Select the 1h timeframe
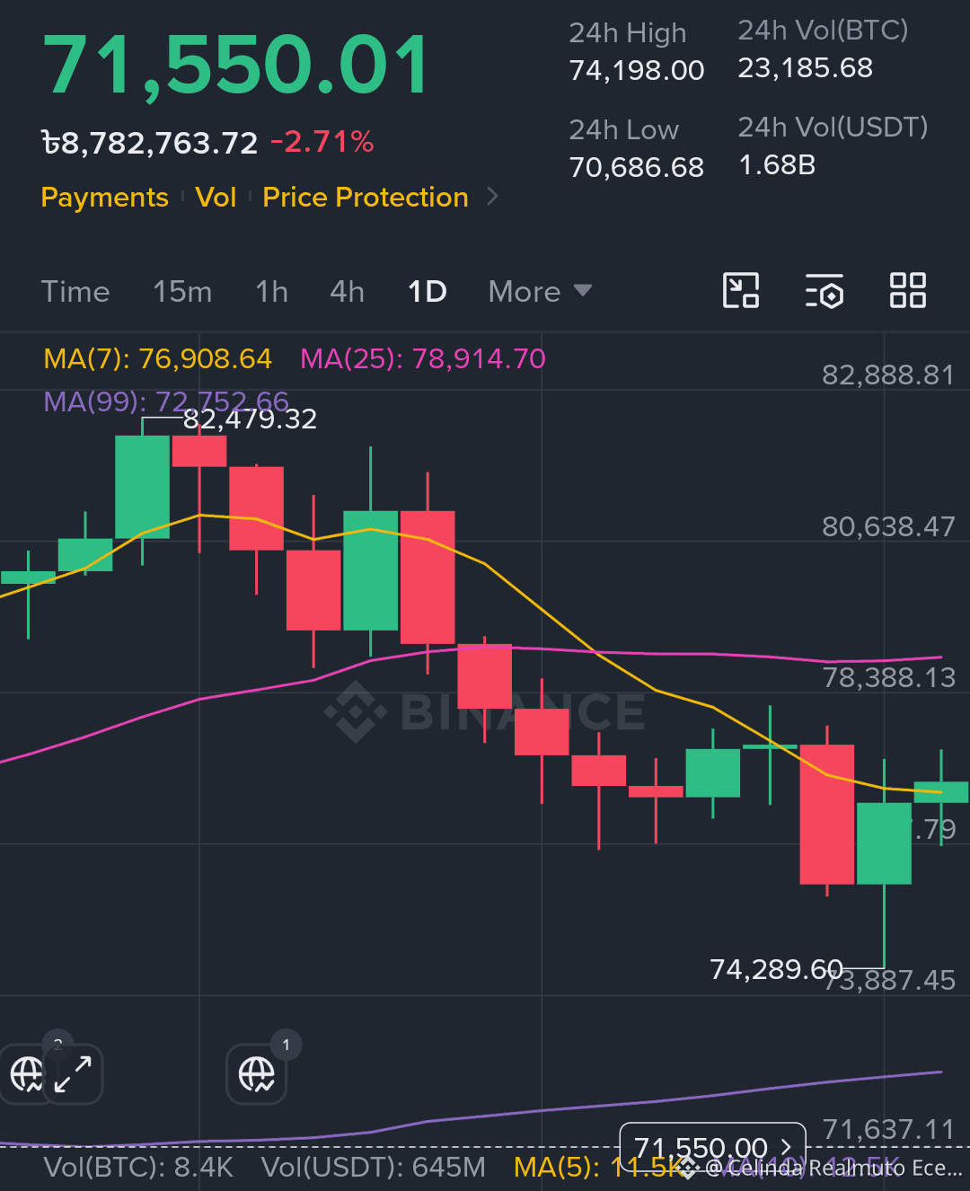This screenshot has height=1191, width=970. point(271,291)
